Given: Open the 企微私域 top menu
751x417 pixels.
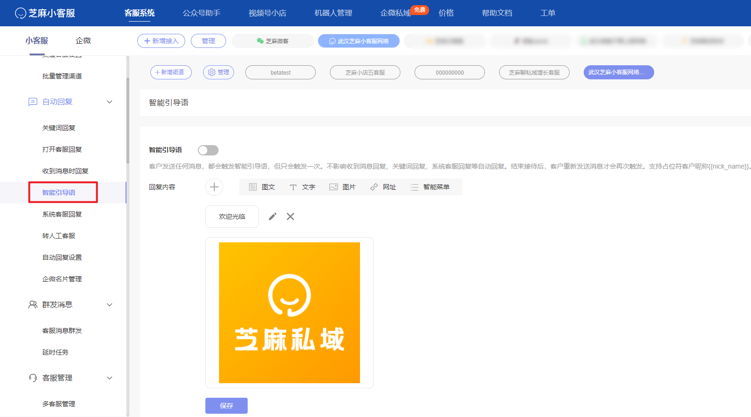Looking at the screenshot, I should (x=395, y=13).
